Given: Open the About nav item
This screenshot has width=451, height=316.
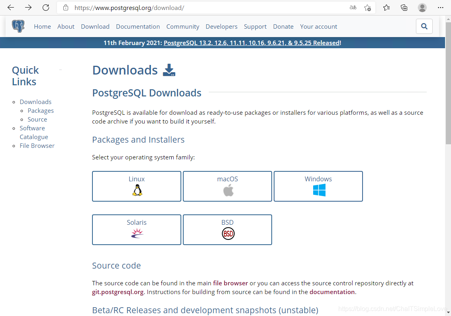Looking at the screenshot, I should pyautogui.click(x=66, y=26).
